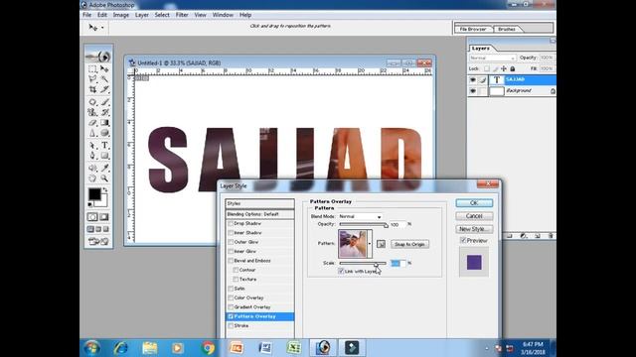Select the Shape tool
The image size is (636, 357).
point(104,156)
